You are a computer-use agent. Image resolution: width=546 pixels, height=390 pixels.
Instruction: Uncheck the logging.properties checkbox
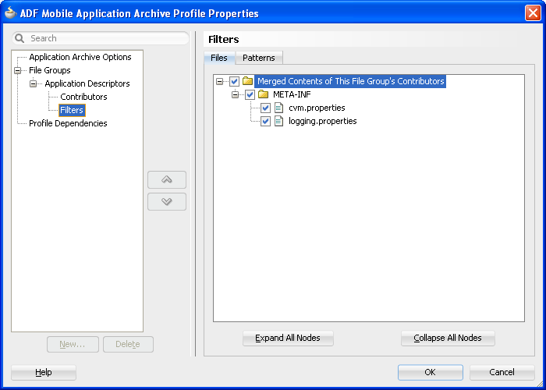pyautogui.click(x=265, y=121)
